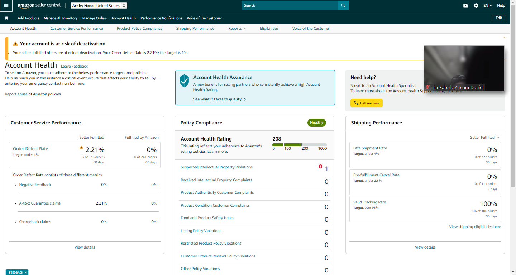Screen dimensions: 516x275
Task: Click the Healthy status badge
Action: pyautogui.click(x=317, y=123)
